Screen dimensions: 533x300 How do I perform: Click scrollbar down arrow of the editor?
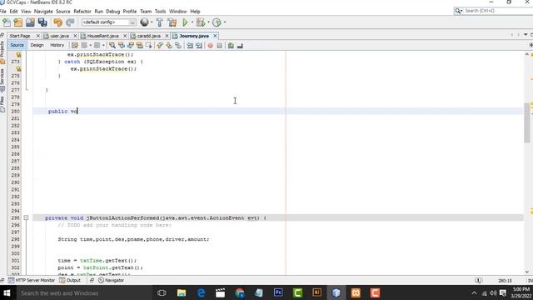527,272
